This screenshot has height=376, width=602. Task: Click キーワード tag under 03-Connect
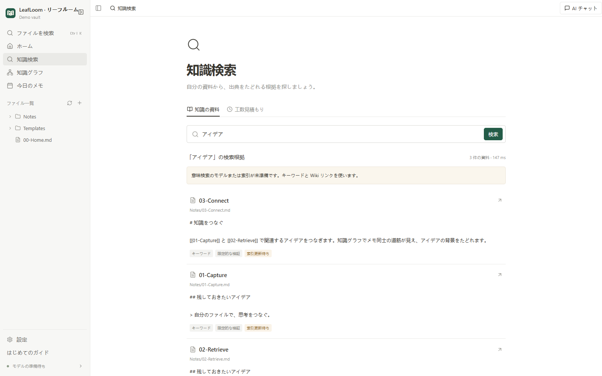[201, 254]
